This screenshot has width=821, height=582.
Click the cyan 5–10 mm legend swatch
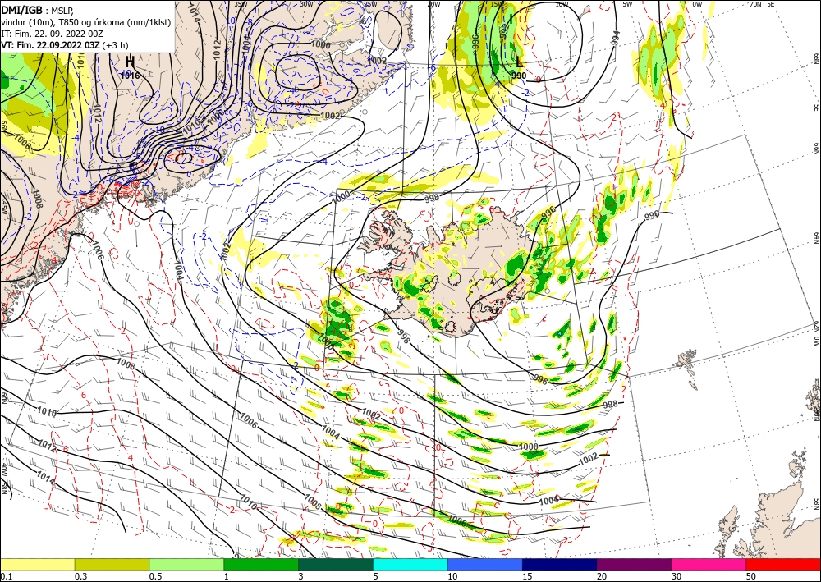(x=410, y=564)
